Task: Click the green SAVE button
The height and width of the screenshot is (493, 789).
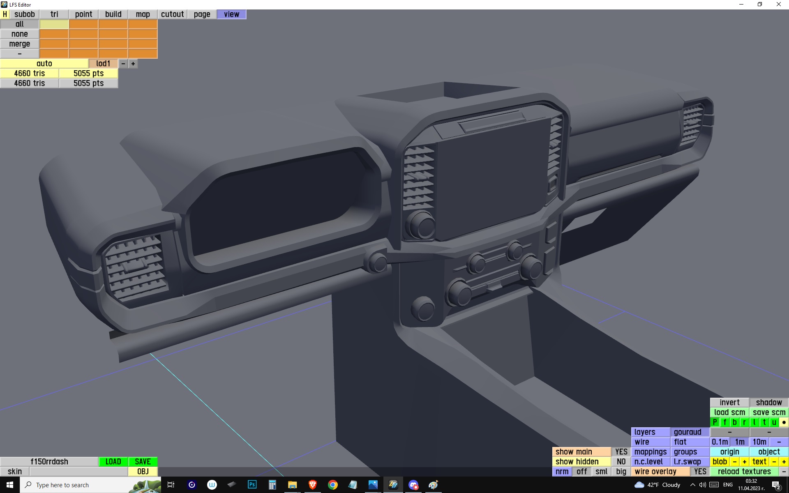Action: tap(143, 462)
